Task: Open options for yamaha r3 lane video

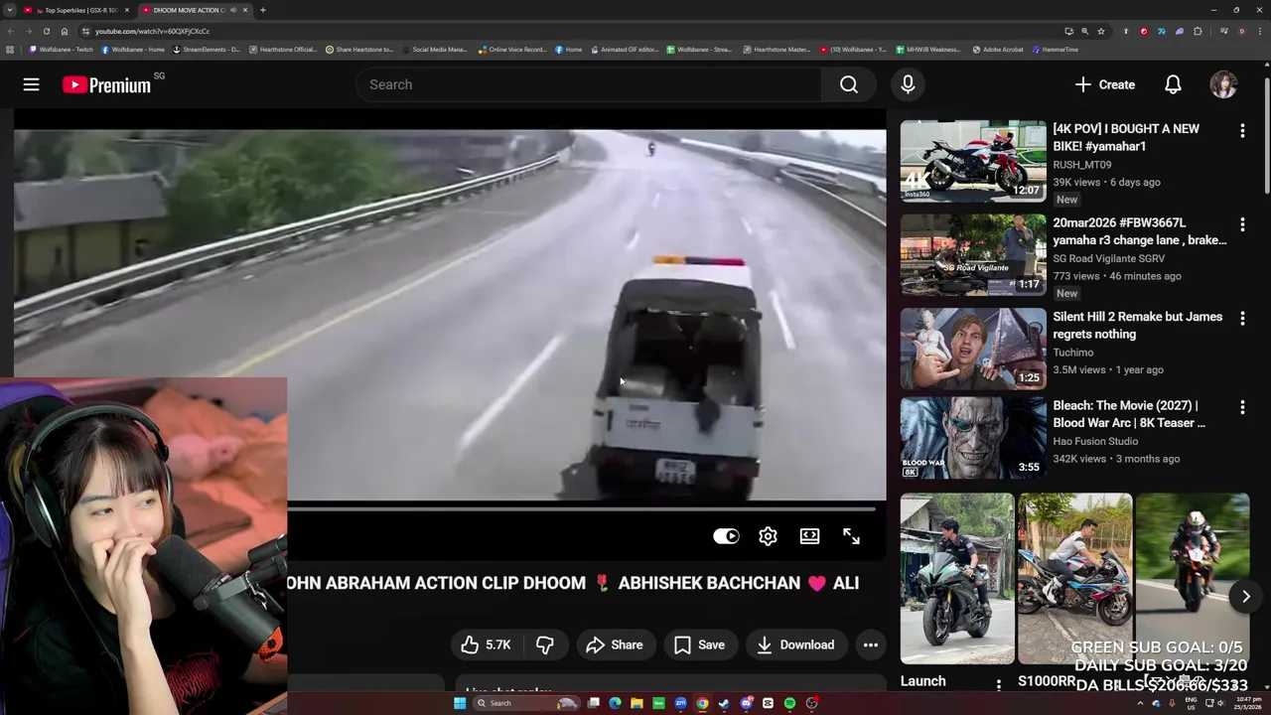Action: point(1242,224)
